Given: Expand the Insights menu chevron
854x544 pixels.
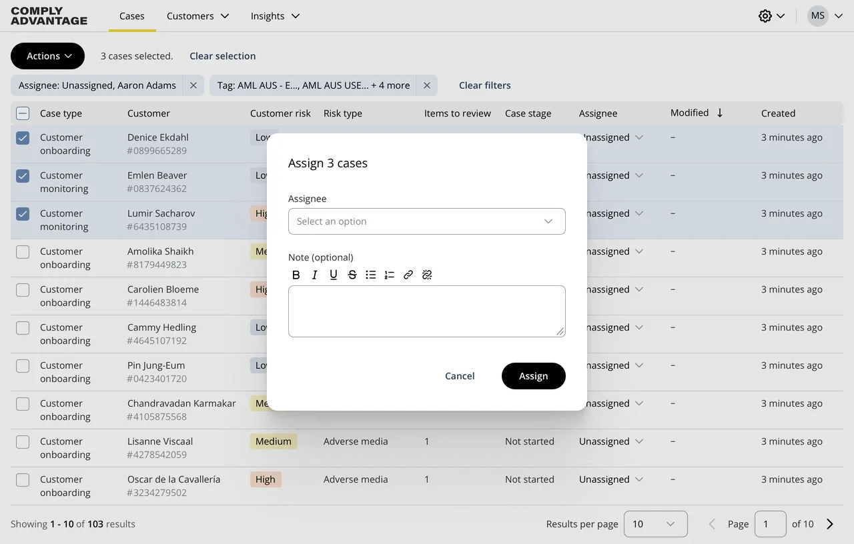Looking at the screenshot, I should pyautogui.click(x=295, y=15).
